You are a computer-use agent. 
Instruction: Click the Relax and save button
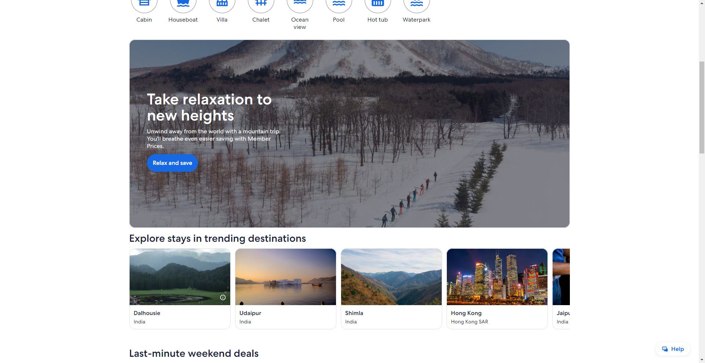click(x=172, y=163)
